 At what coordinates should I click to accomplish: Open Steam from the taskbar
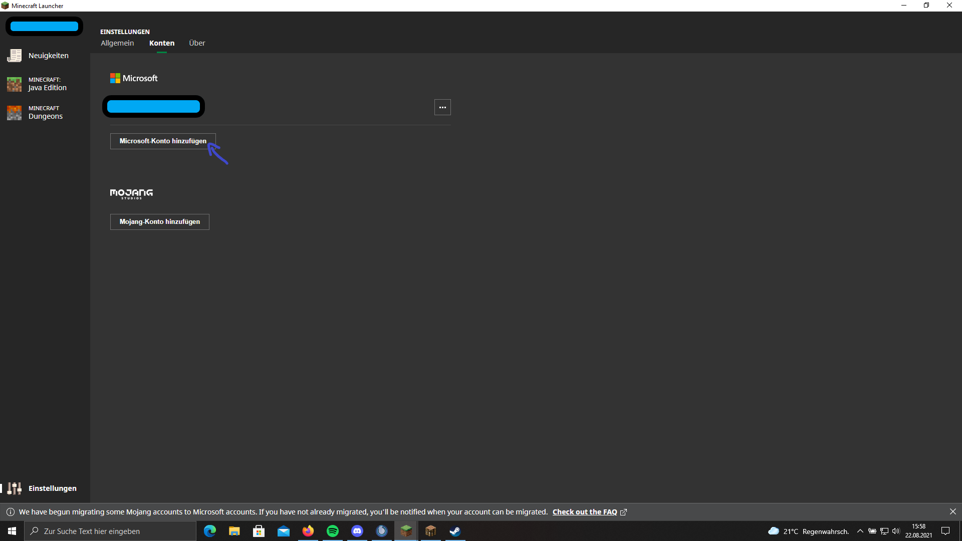pyautogui.click(x=455, y=531)
